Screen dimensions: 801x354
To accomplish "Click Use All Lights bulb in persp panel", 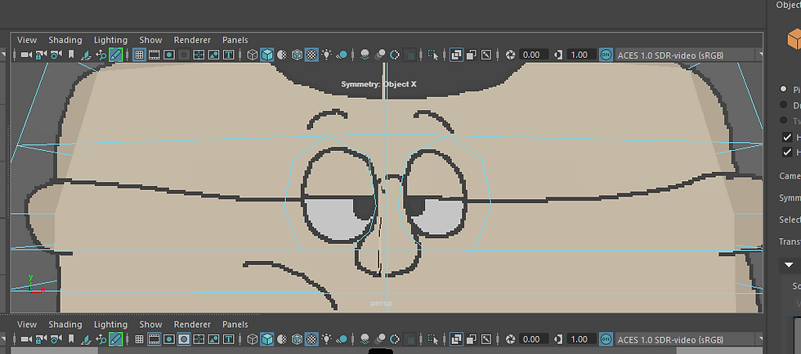I will pyautogui.click(x=326, y=55).
